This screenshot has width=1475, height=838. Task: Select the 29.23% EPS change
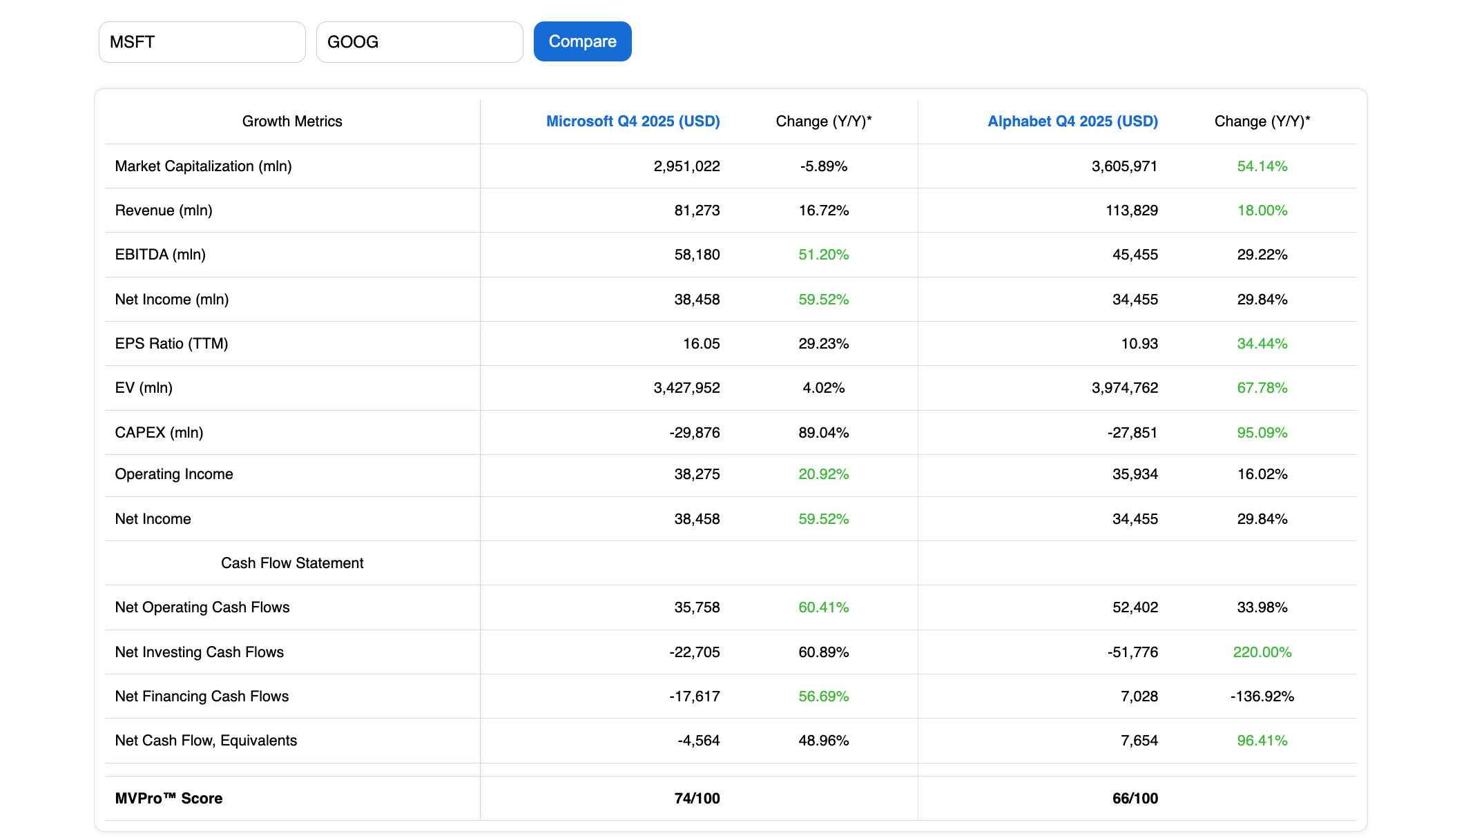[x=824, y=344]
